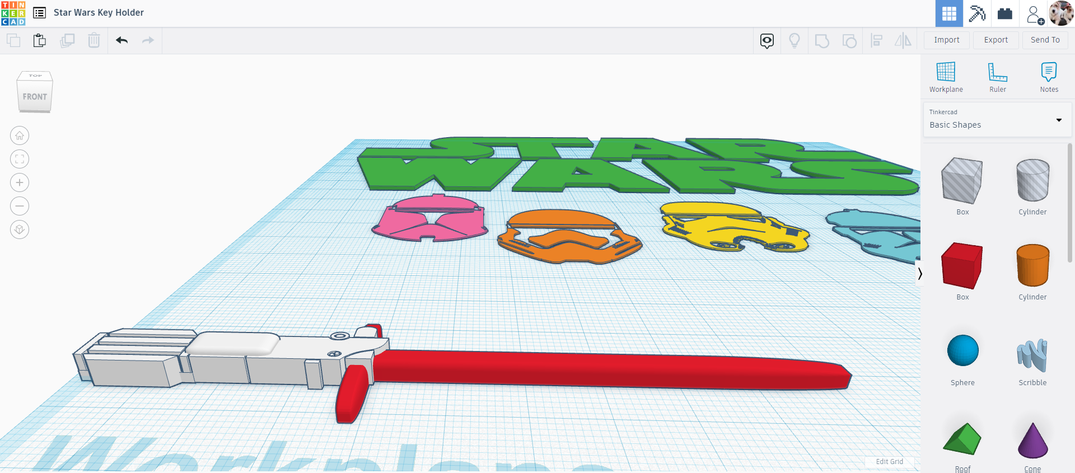Viewport: 1075px width, 473px height.
Task: Select the design title Star Wars Key Holder
Action: pos(99,13)
